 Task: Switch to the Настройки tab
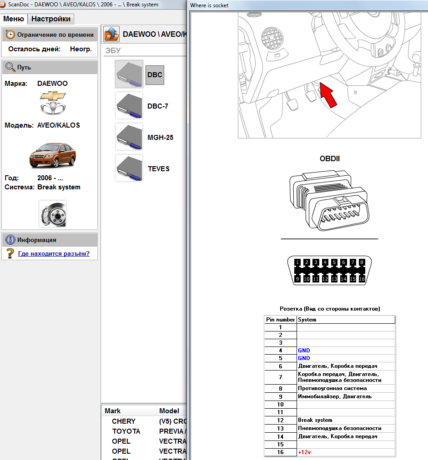tap(51, 19)
